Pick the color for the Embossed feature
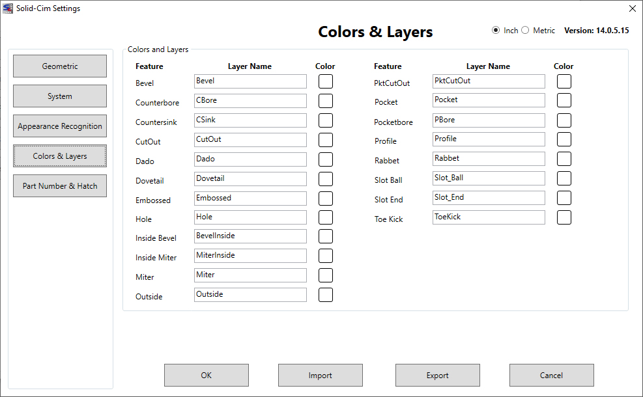Viewport: 643px width, 397px height. pyautogui.click(x=326, y=198)
